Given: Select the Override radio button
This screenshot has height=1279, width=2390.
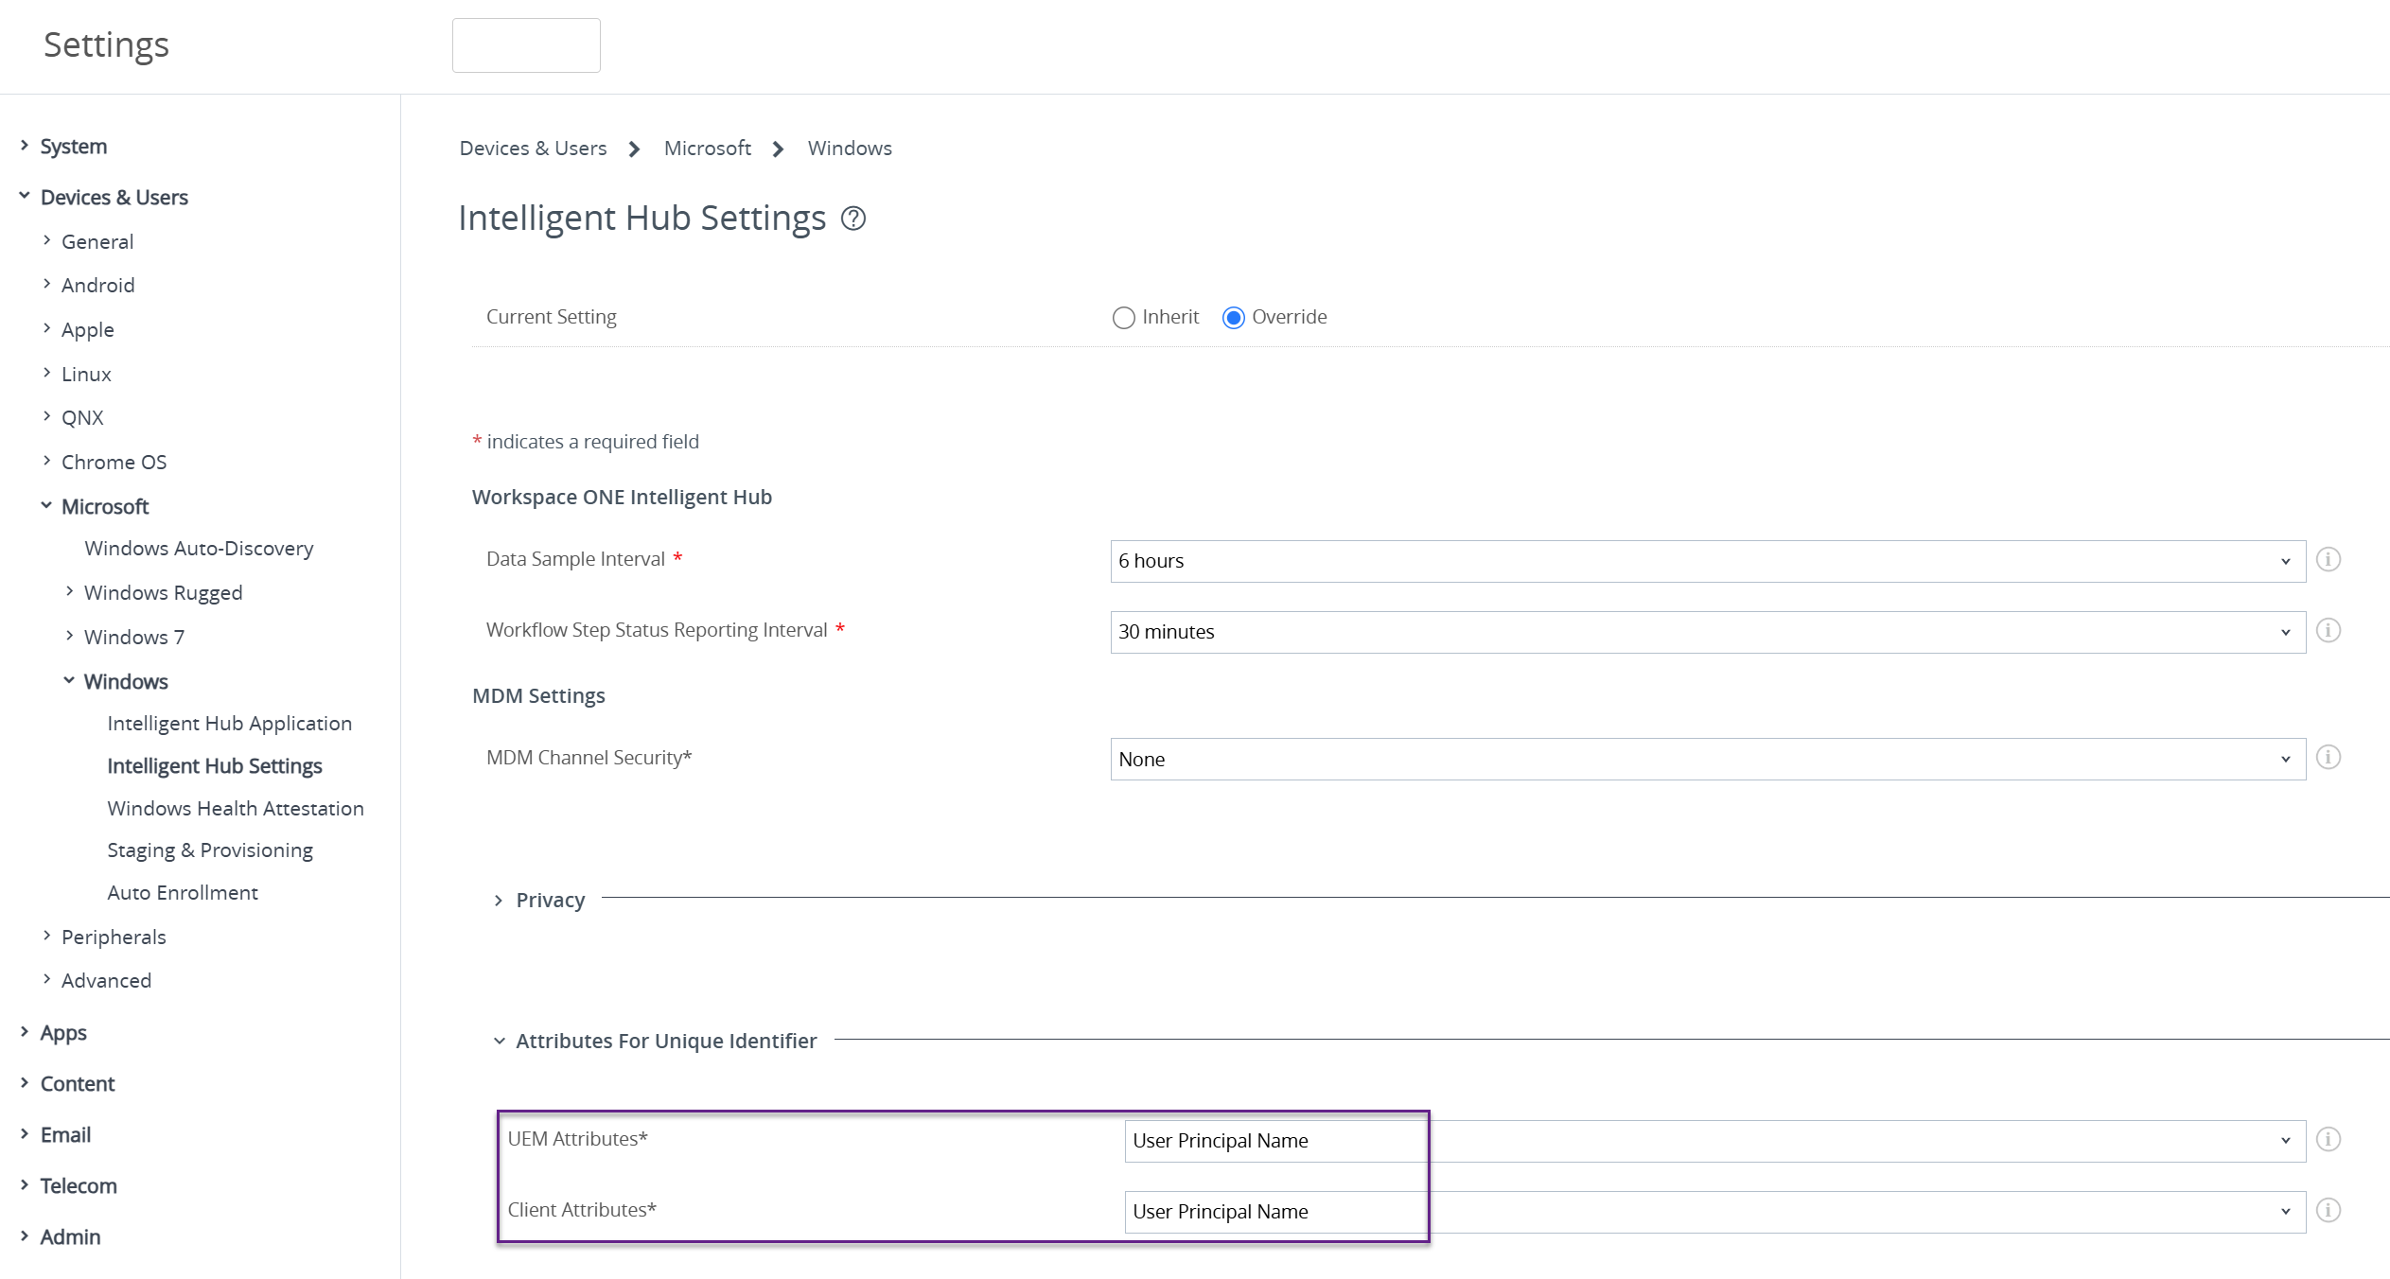Looking at the screenshot, I should (x=1233, y=318).
